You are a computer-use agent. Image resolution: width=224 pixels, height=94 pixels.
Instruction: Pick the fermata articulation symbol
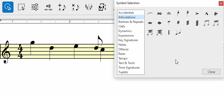169,14
